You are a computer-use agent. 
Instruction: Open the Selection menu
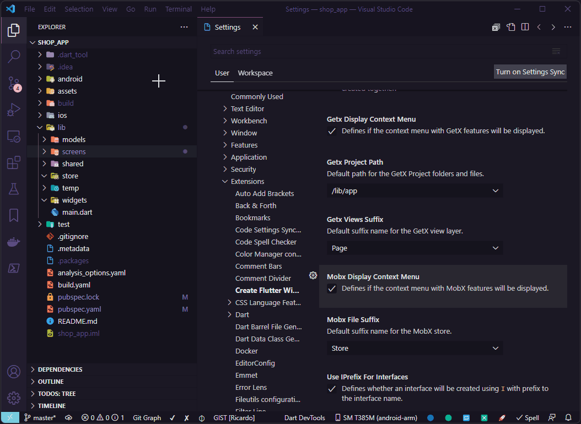pos(79,9)
